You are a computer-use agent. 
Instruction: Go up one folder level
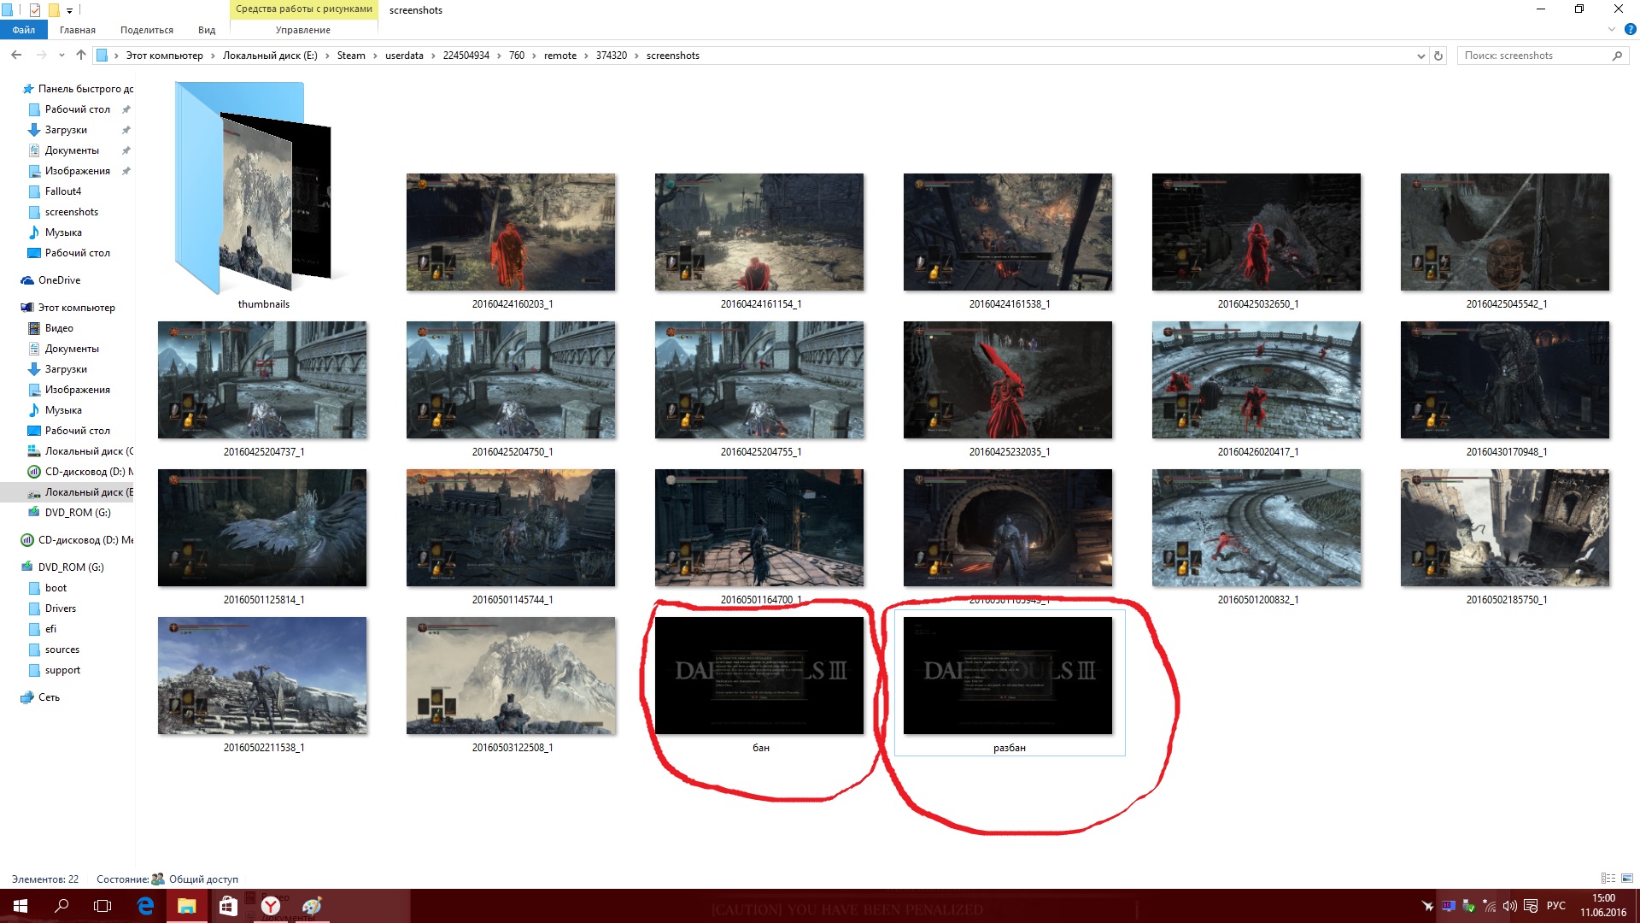point(81,56)
